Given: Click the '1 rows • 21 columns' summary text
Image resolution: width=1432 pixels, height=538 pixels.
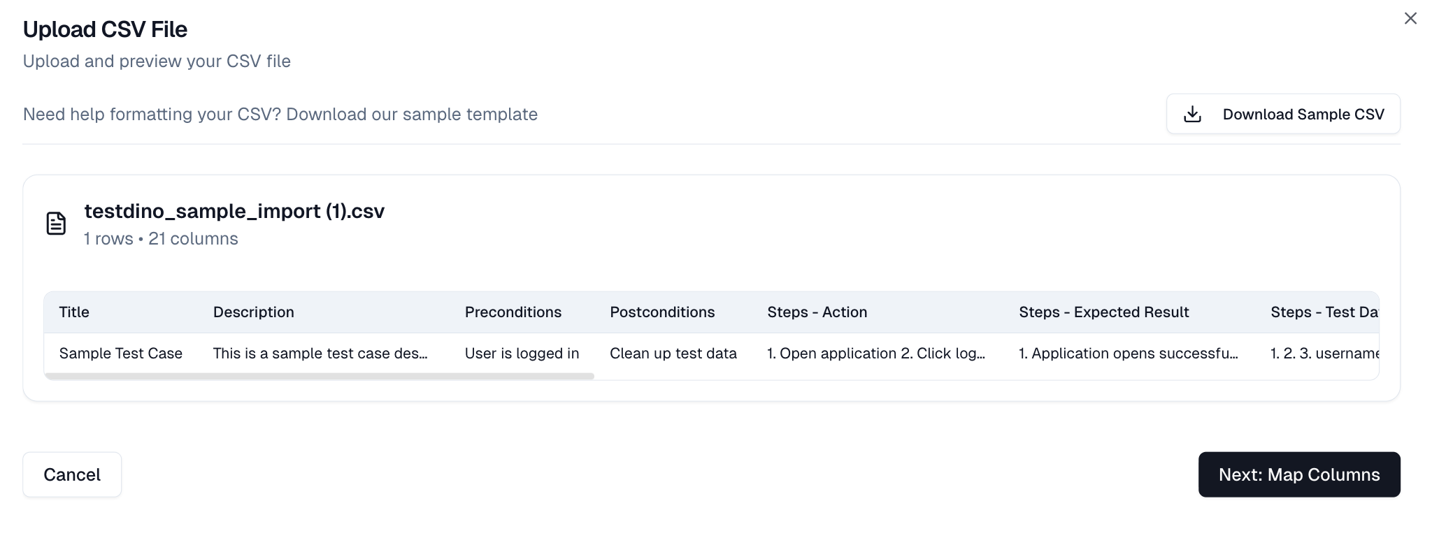Looking at the screenshot, I should click(160, 238).
